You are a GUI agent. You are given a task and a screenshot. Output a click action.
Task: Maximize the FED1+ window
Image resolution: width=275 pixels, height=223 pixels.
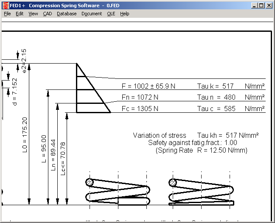tap(261, 6)
